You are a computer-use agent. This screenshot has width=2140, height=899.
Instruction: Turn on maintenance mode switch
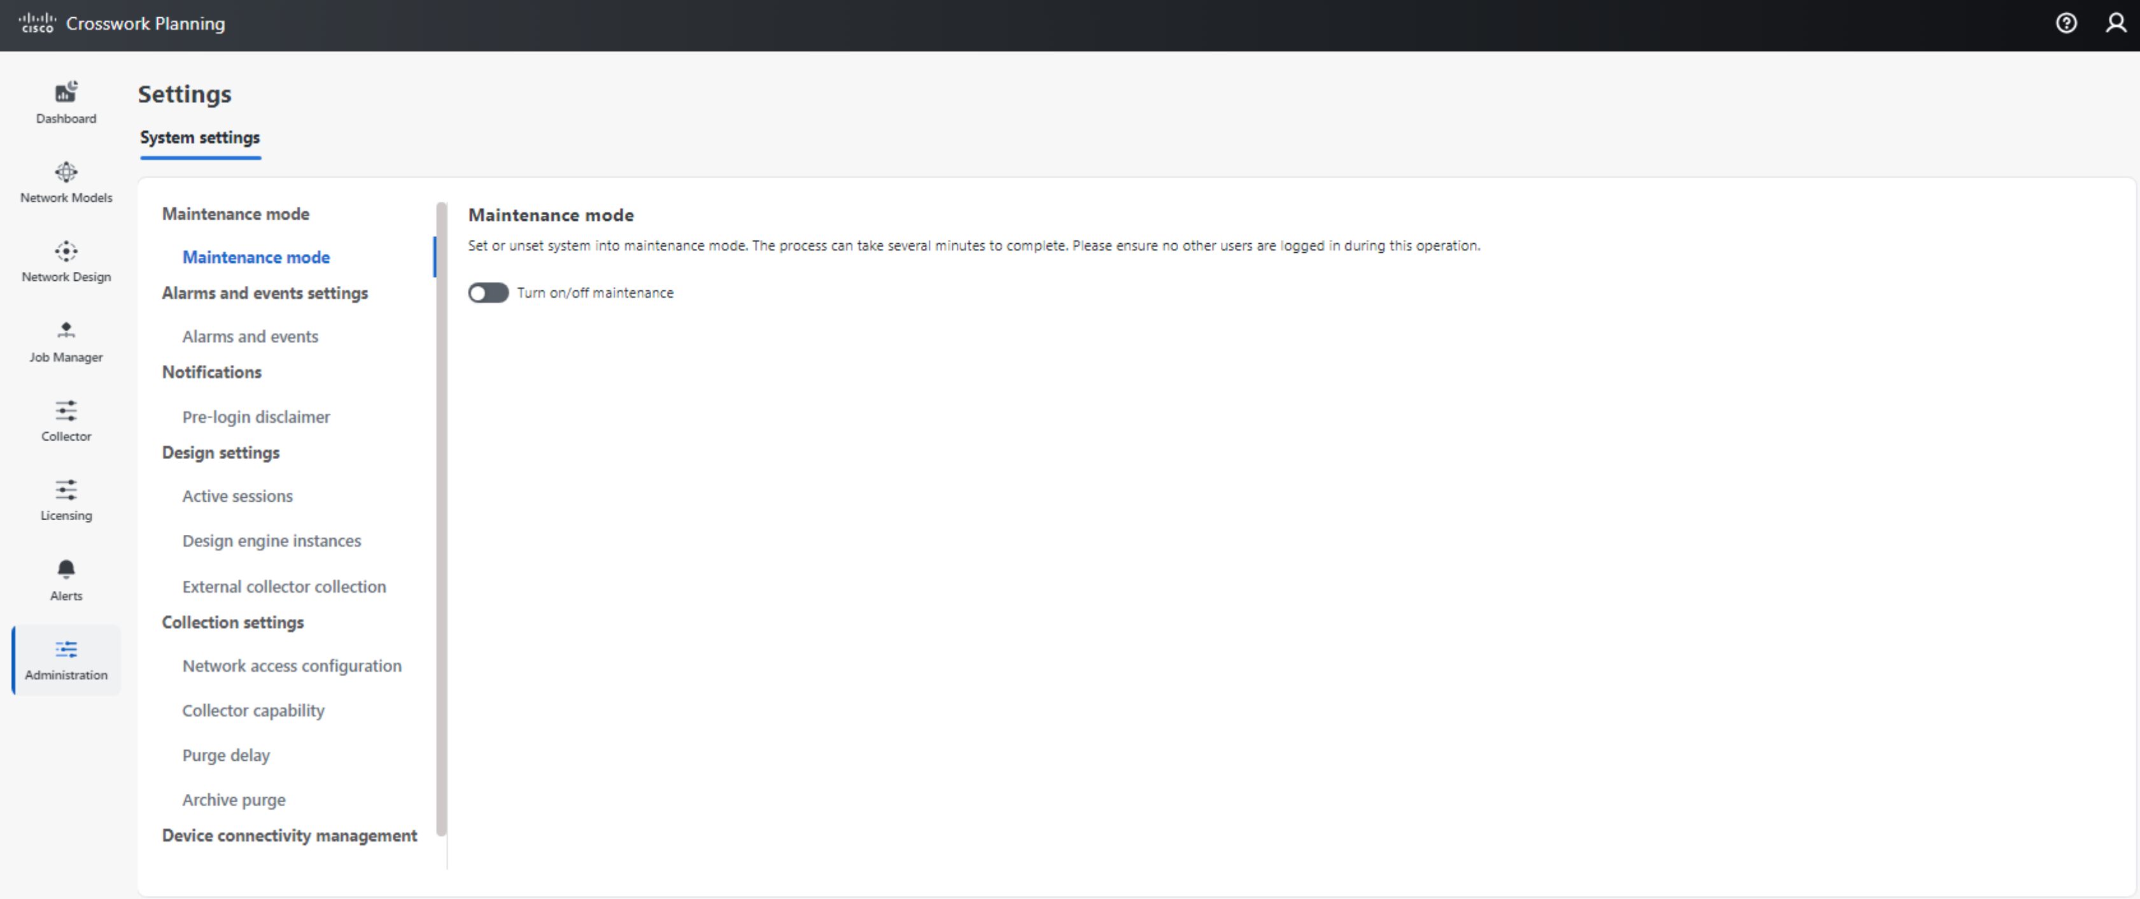(488, 292)
